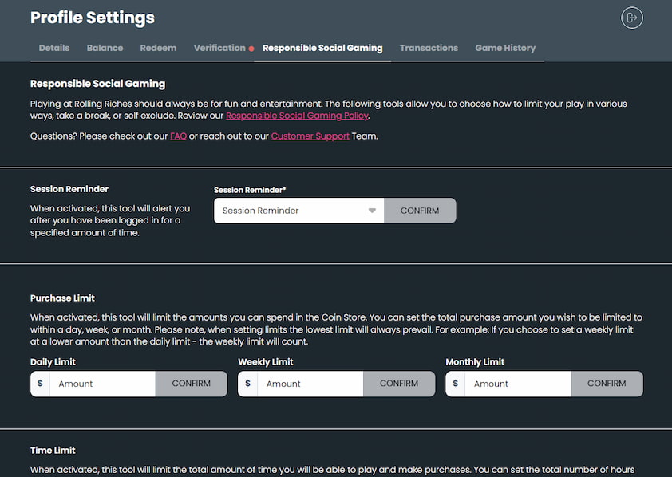The height and width of the screenshot is (477, 672).
Task: Click the Customer Support link
Action: tap(310, 136)
